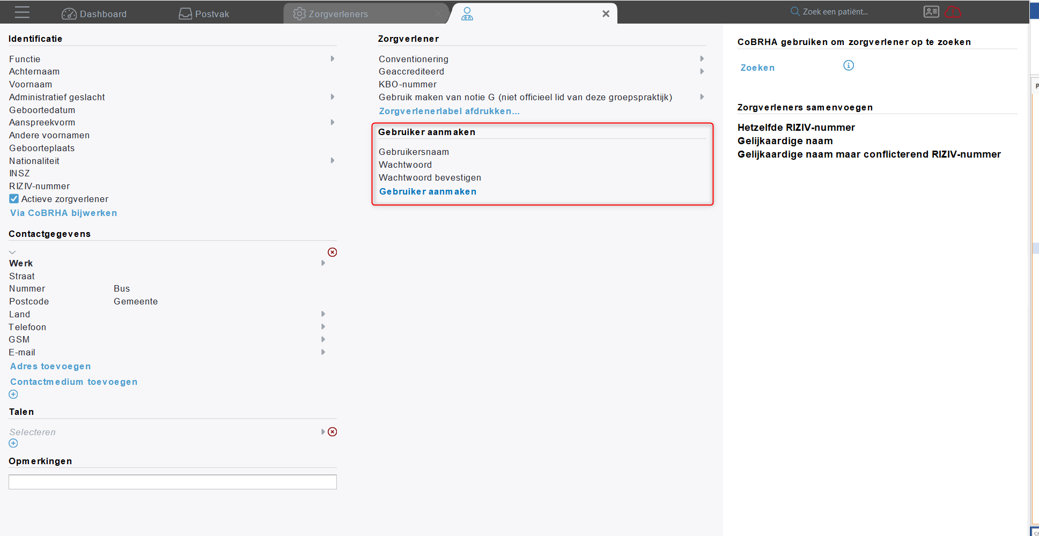Viewport: 1039px width, 536px height.
Task: Click the Wachtwoord field
Action: (x=542, y=165)
